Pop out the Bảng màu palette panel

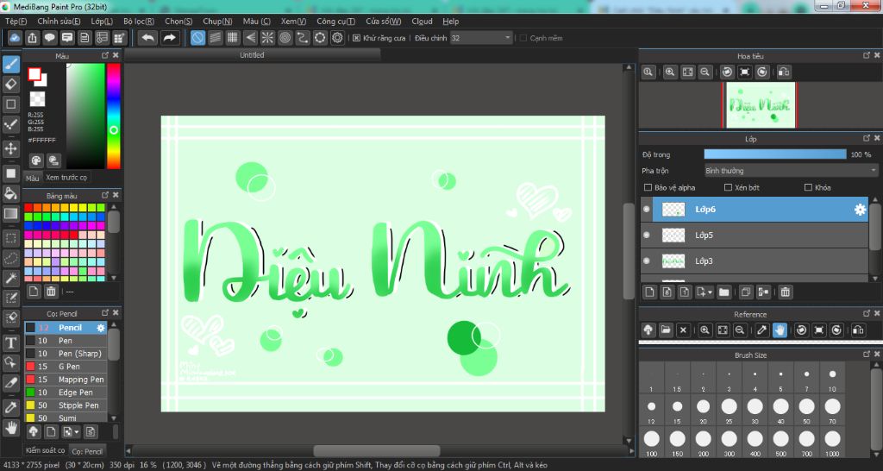coord(104,195)
